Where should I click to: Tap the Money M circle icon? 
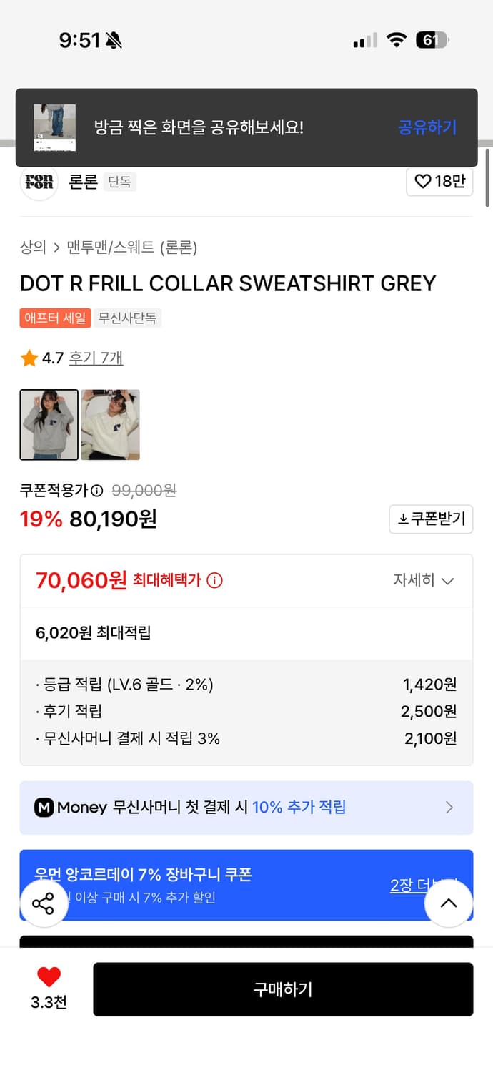[44, 808]
